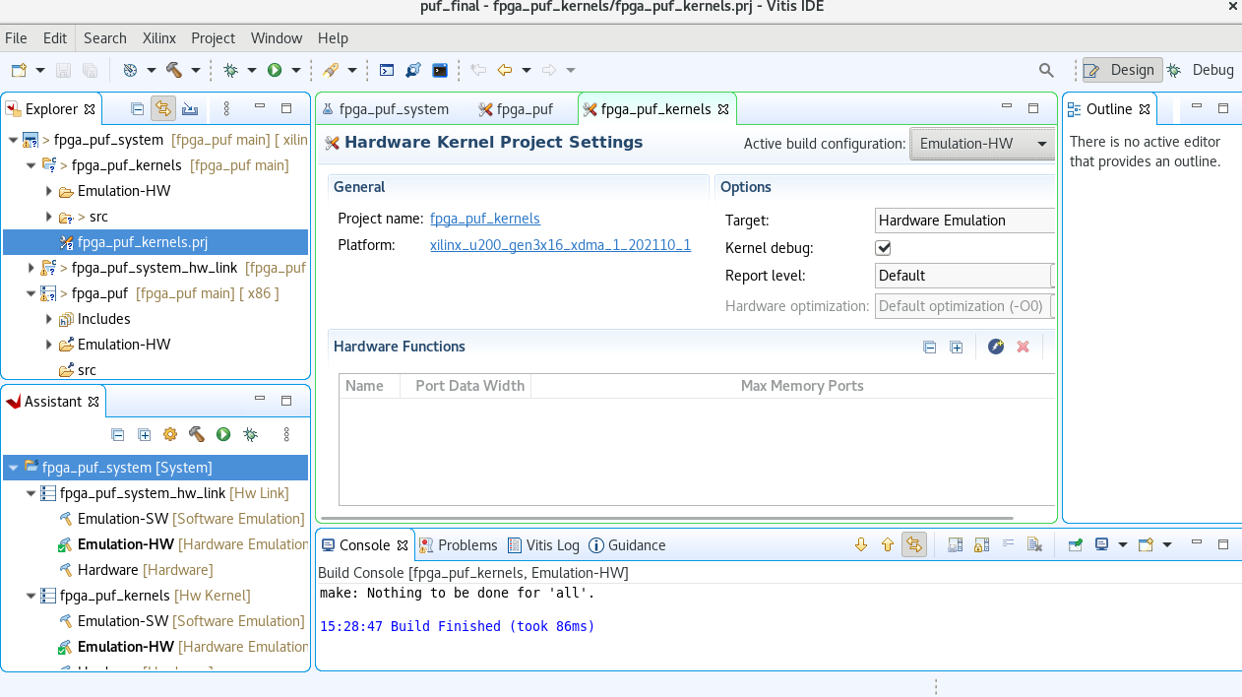
Task: Click horizontal scrollbar in kernel settings editor
Action: coord(668,518)
